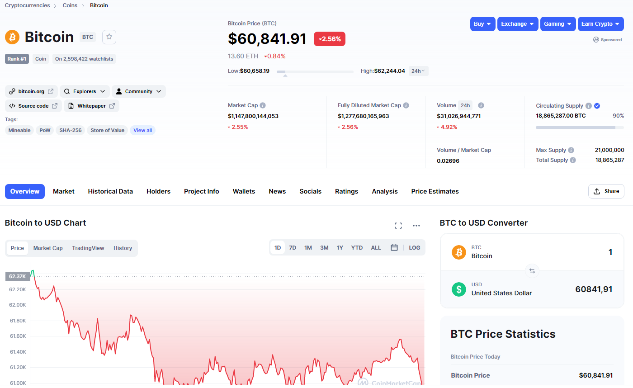This screenshot has width=633, height=388.
Task: Set chart range to 1M
Action: pos(308,248)
